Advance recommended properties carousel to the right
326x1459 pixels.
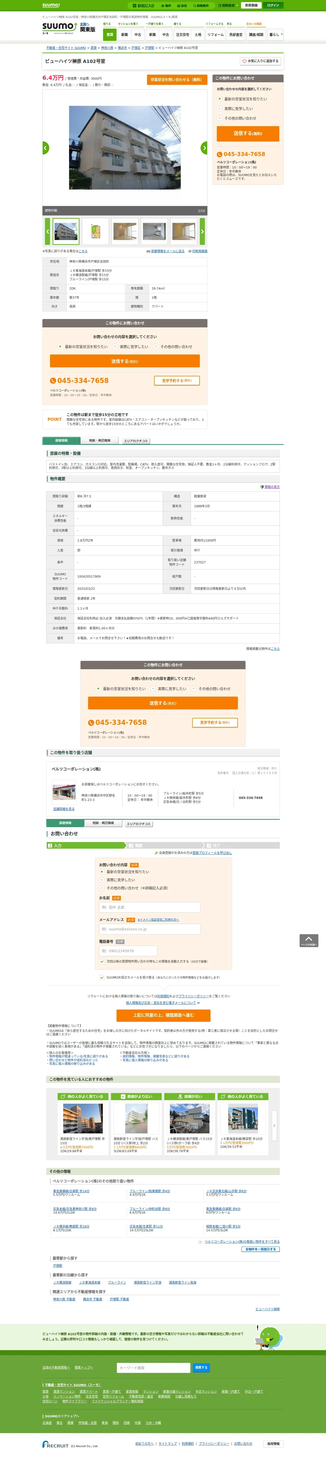pos(274,1125)
